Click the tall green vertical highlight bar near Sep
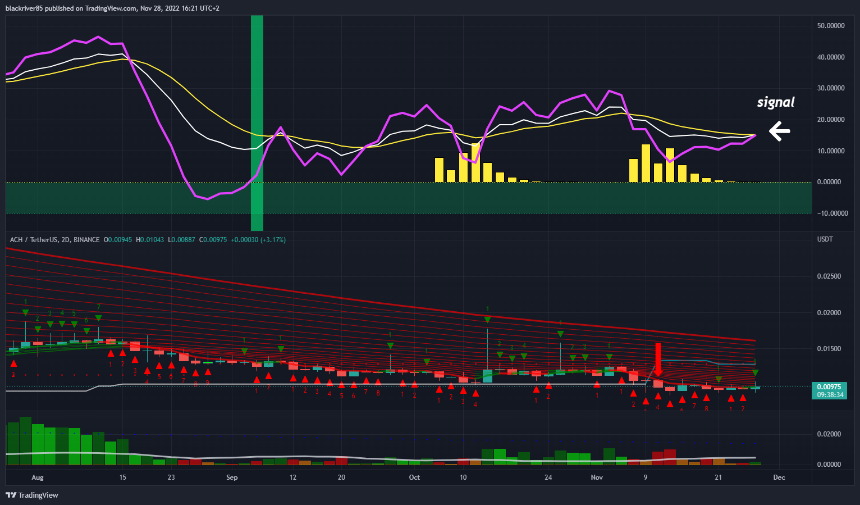This screenshot has height=505, width=860. click(257, 123)
